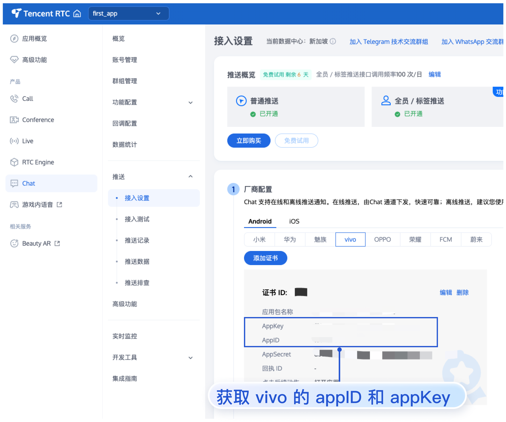This screenshot has width=506, height=422.
Task: Switch to the iOS tab
Action: coord(294,221)
